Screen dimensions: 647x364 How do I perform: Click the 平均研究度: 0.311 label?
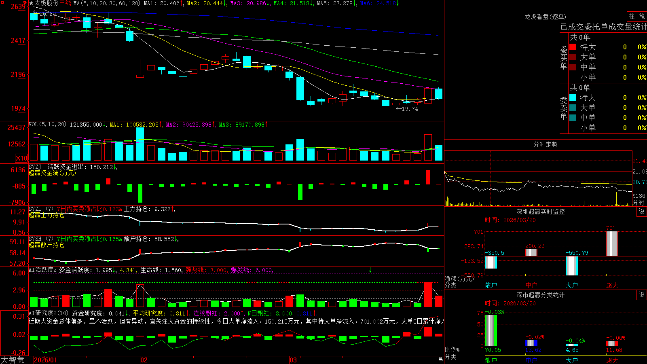(159, 313)
